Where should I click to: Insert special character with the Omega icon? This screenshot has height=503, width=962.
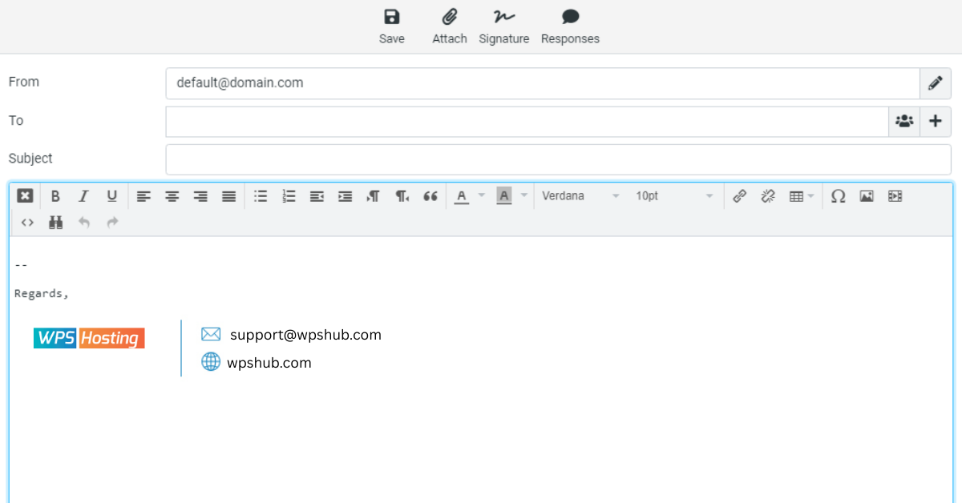coord(838,196)
